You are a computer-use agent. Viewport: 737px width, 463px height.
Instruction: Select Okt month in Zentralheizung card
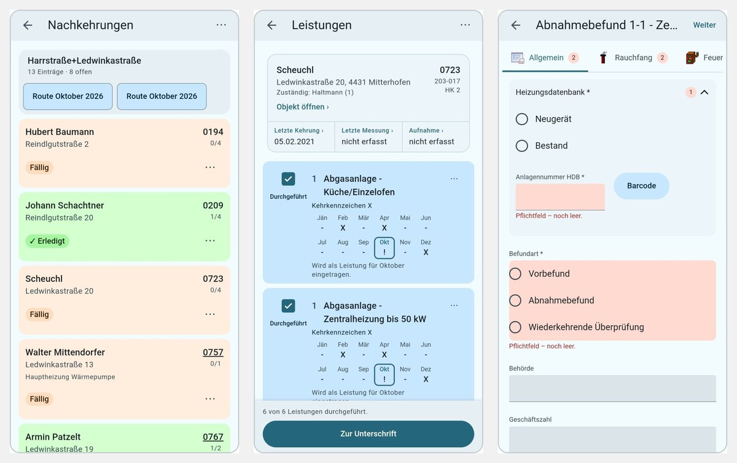(384, 375)
